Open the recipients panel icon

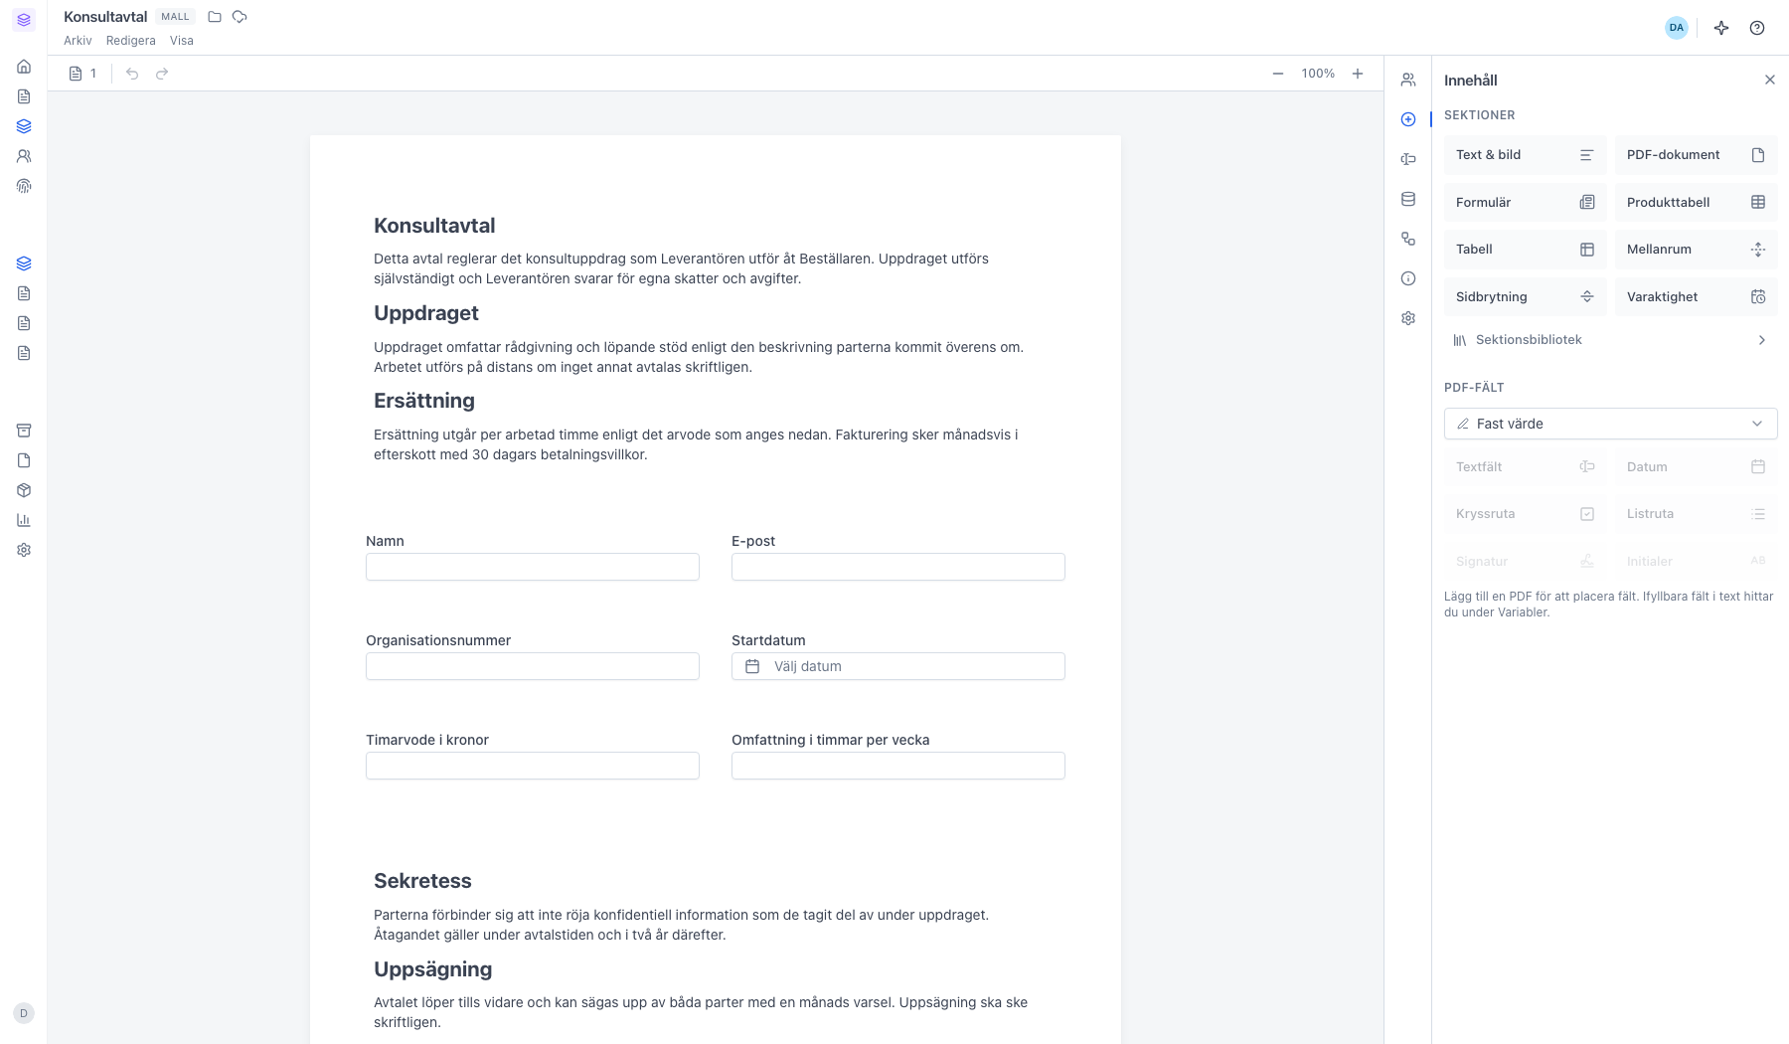[1408, 80]
